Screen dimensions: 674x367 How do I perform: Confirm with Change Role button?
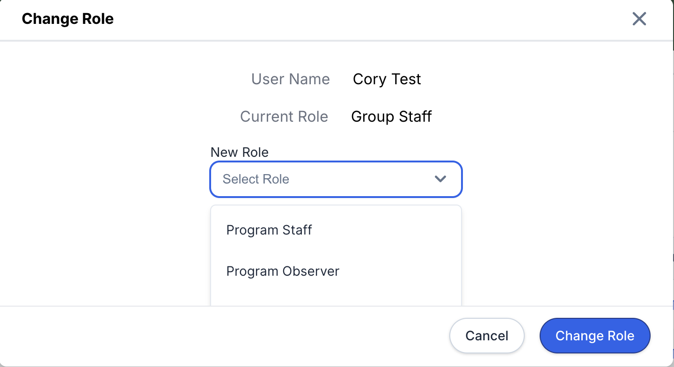(x=595, y=336)
